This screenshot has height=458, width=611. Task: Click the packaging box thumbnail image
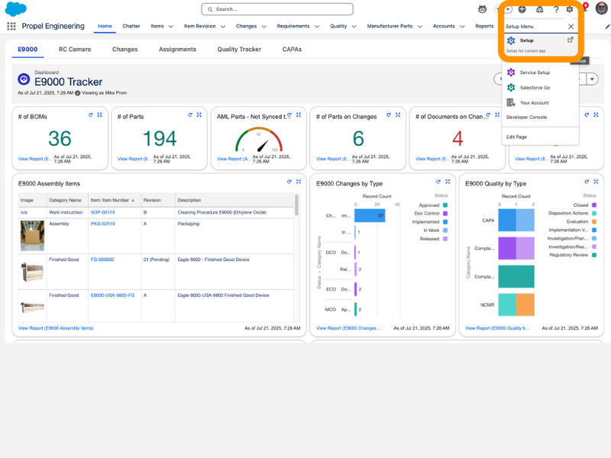pyautogui.click(x=32, y=236)
